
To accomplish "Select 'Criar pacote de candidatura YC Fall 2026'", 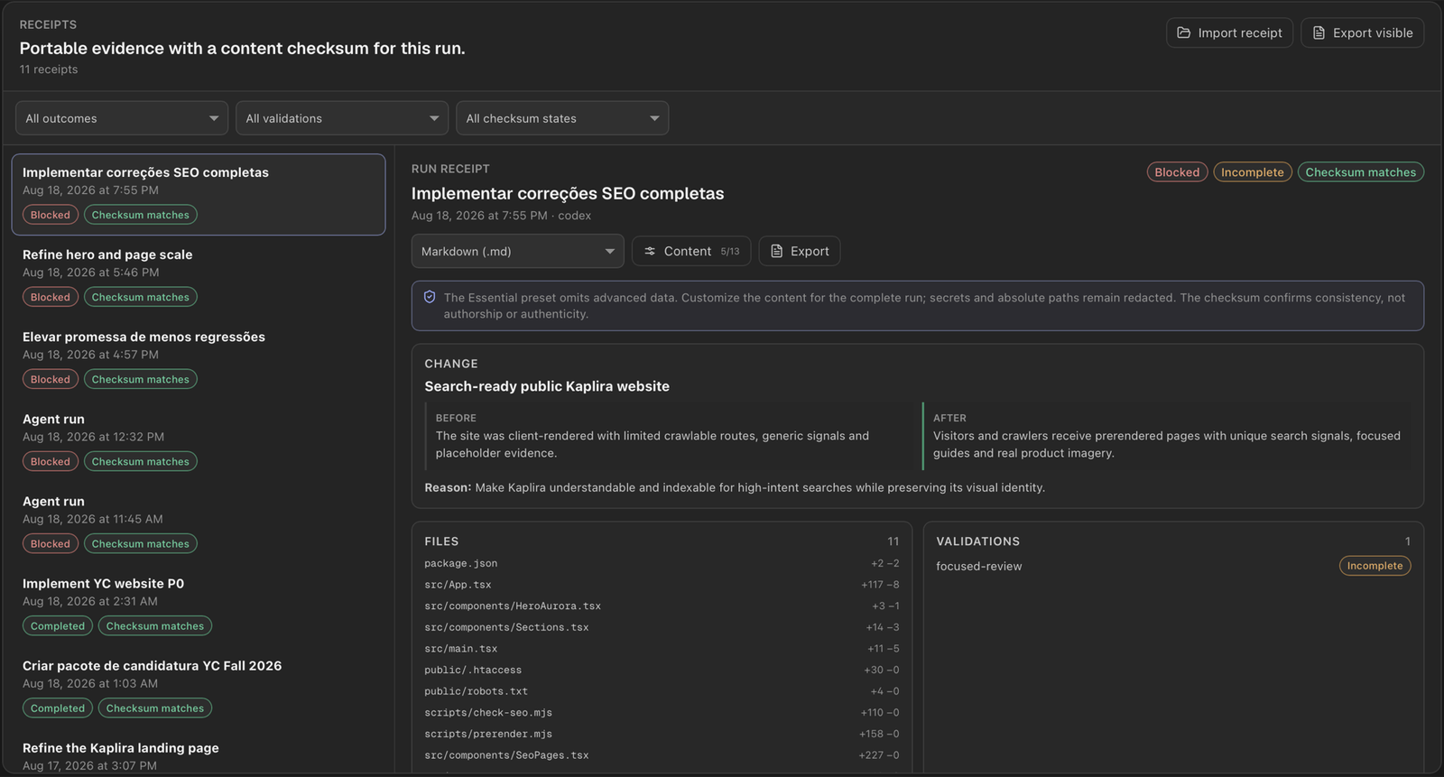I will click(199, 687).
